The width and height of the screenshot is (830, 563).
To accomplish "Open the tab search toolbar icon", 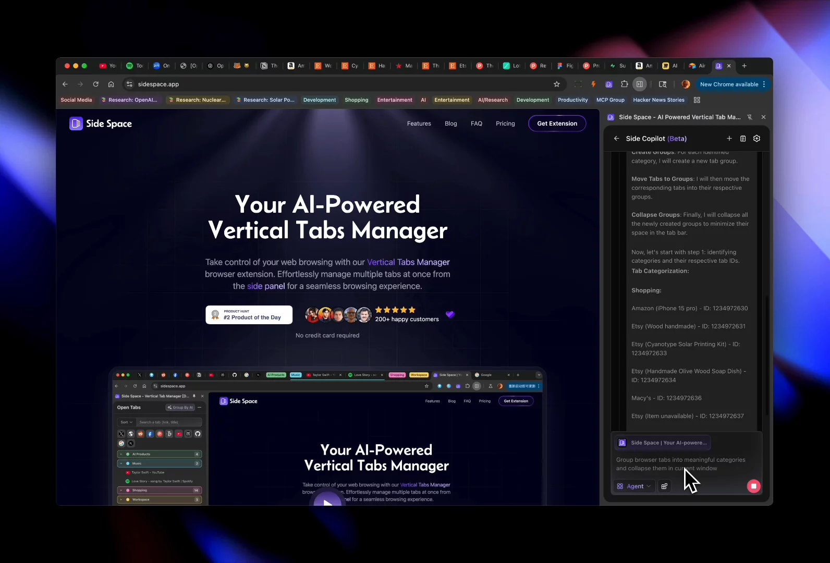I will click(x=663, y=84).
